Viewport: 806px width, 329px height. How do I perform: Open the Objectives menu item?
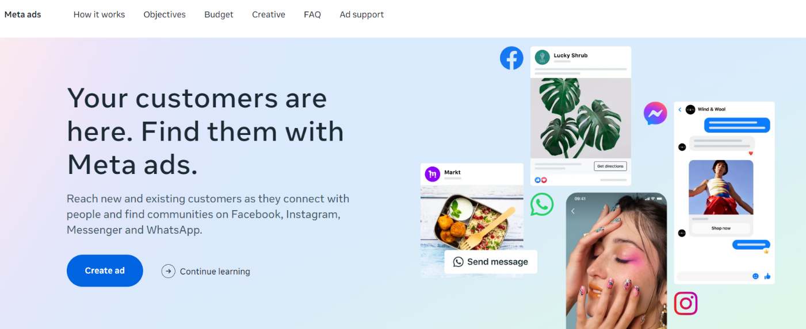(x=165, y=14)
